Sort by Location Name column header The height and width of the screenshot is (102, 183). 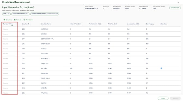coord(46,24)
